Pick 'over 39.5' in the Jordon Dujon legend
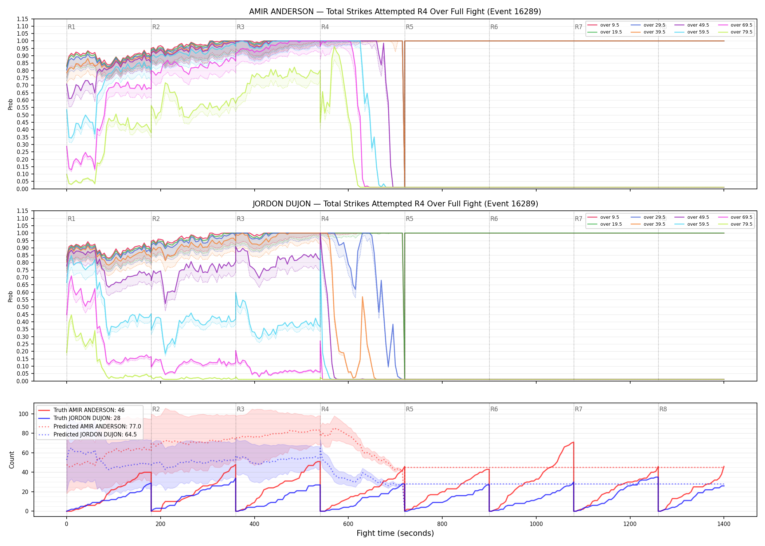This screenshot has height=546, width=765. click(x=648, y=224)
